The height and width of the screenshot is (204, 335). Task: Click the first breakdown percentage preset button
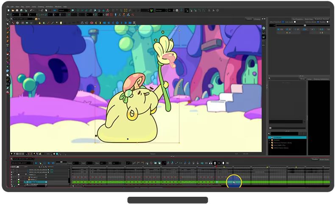click(280, 29)
